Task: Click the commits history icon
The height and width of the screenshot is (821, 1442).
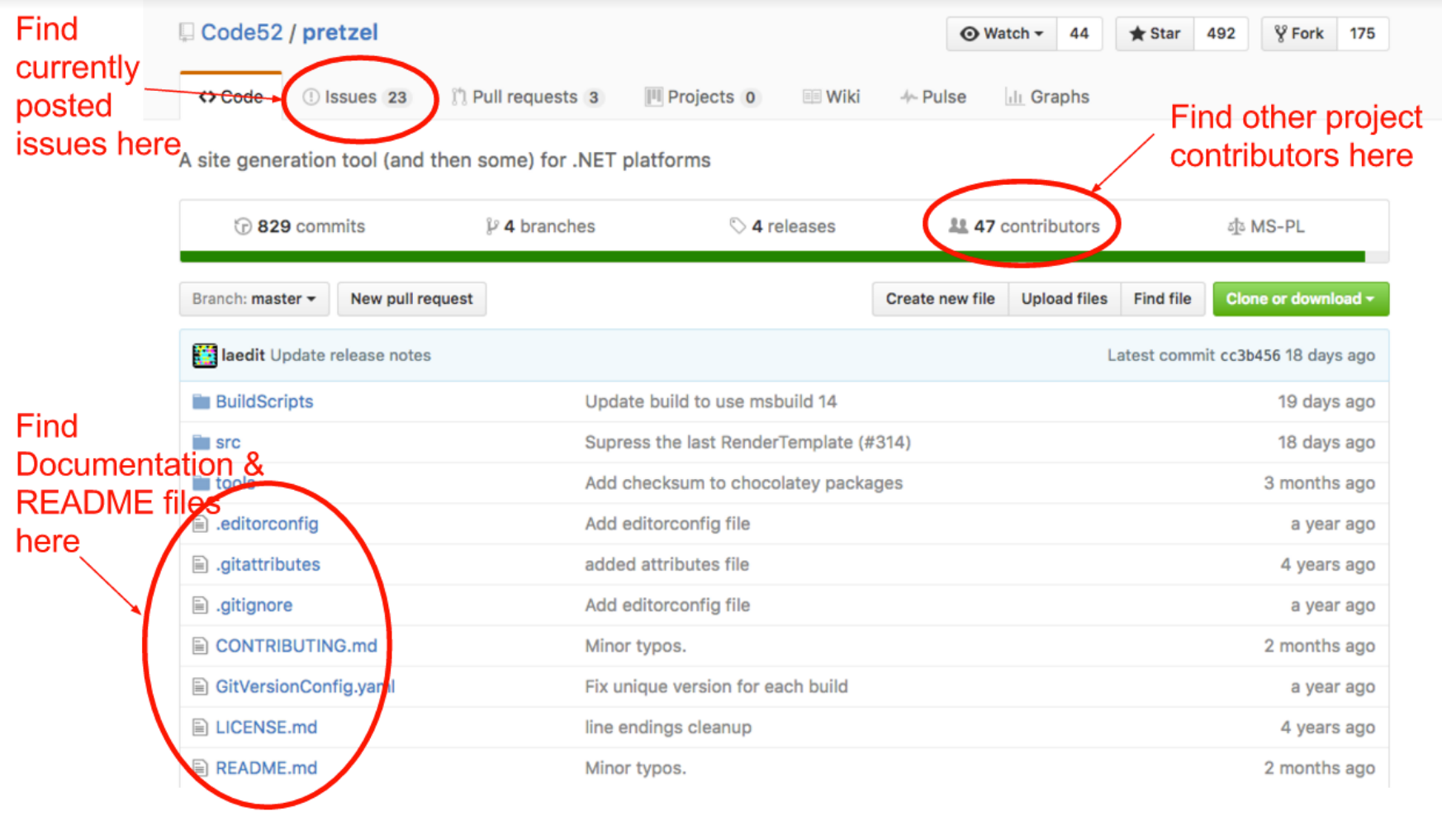Action: click(x=240, y=225)
